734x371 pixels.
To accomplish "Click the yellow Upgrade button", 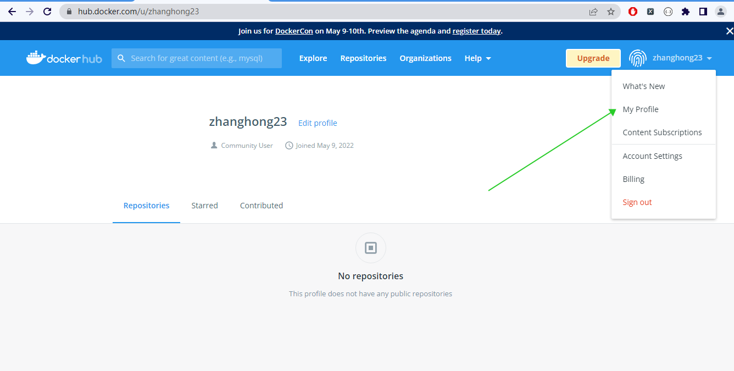I will pyautogui.click(x=593, y=58).
